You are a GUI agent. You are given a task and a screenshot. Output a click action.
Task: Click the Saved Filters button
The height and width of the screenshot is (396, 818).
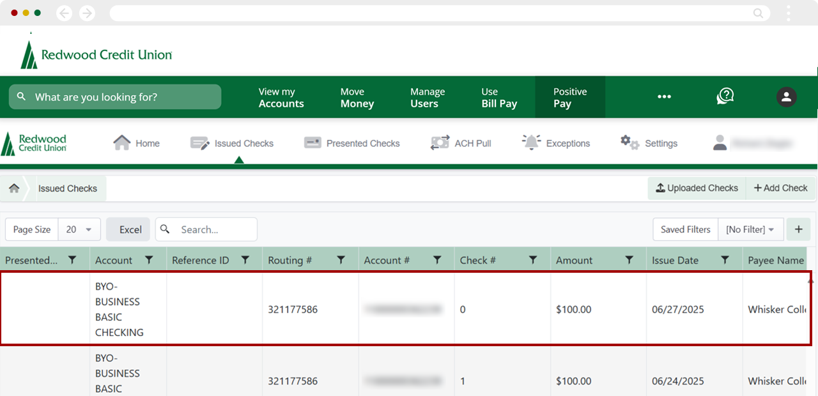[686, 229]
